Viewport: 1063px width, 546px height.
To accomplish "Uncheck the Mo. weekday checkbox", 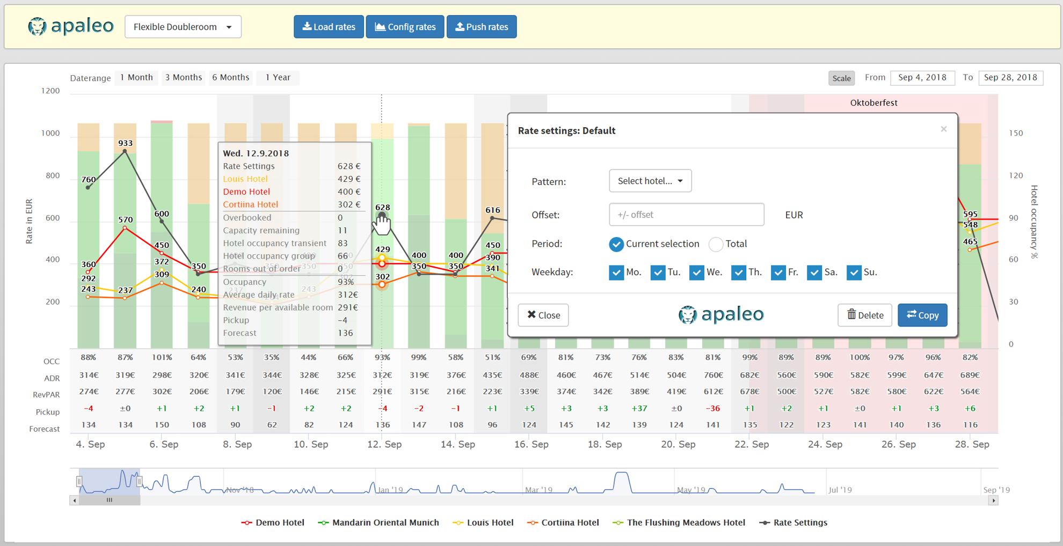I will pyautogui.click(x=616, y=272).
